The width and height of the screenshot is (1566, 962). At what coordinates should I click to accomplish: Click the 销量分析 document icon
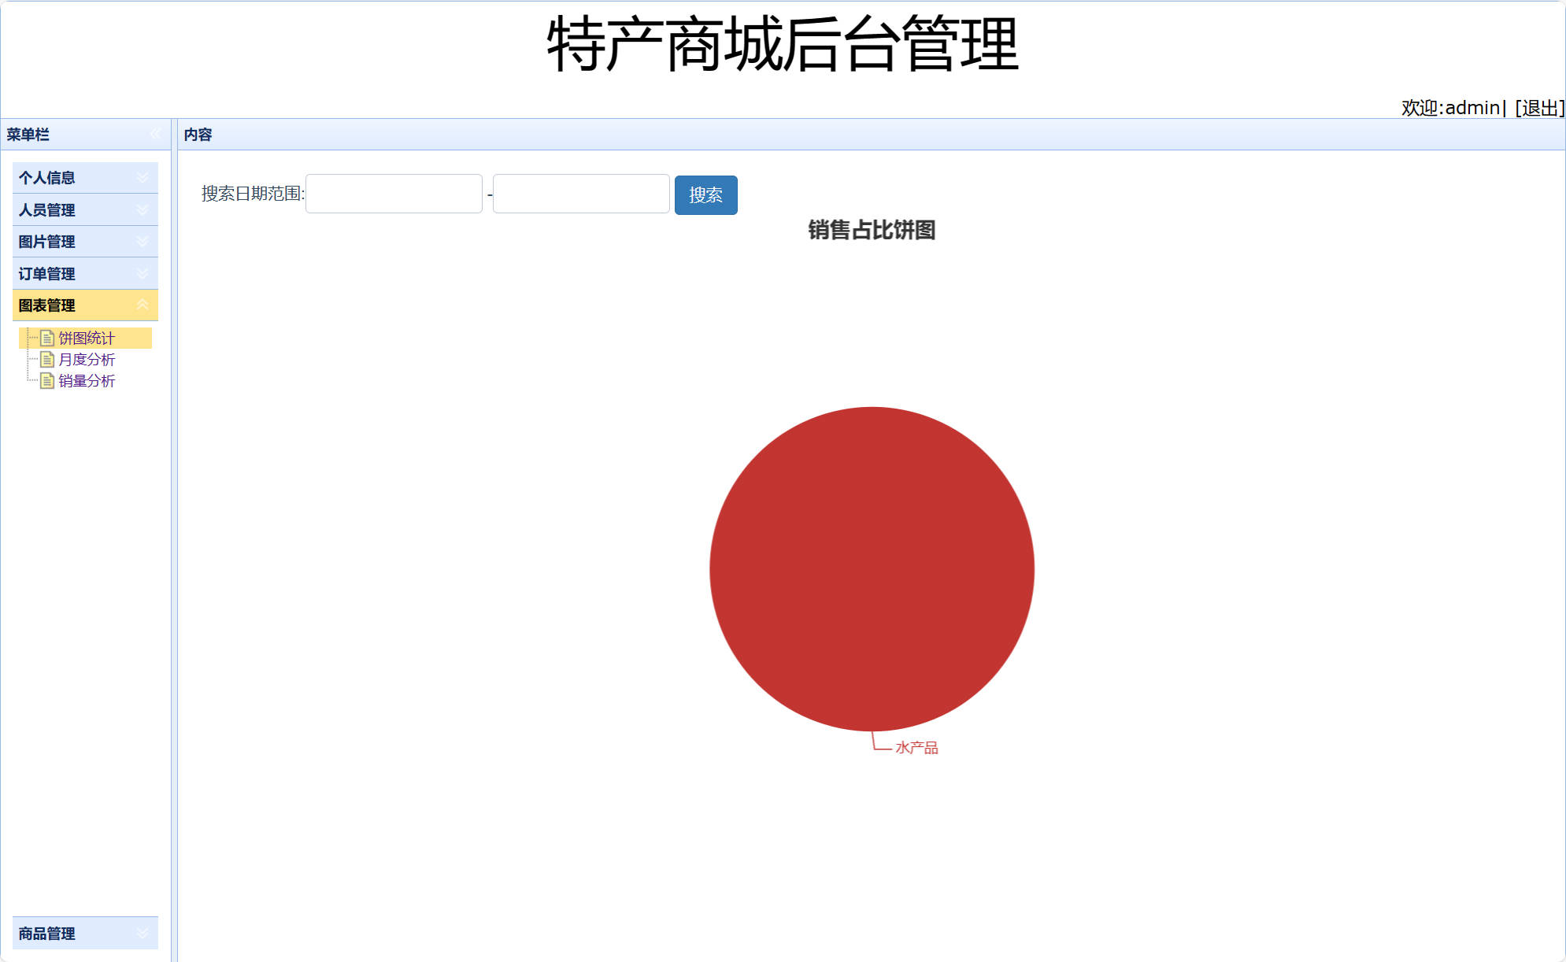click(x=48, y=381)
